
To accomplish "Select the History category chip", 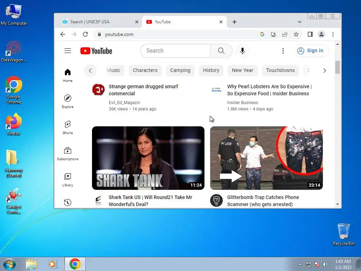I will click(x=211, y=70).
